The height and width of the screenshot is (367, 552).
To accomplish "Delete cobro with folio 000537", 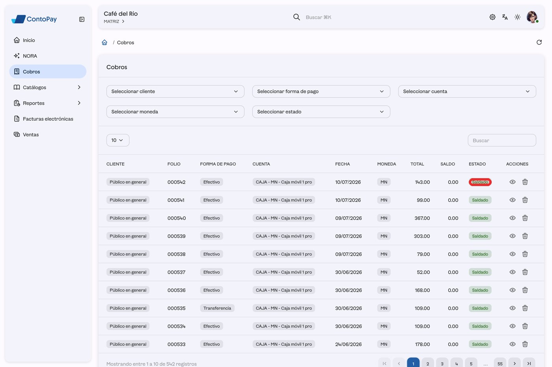I will [x=525, y=272].
